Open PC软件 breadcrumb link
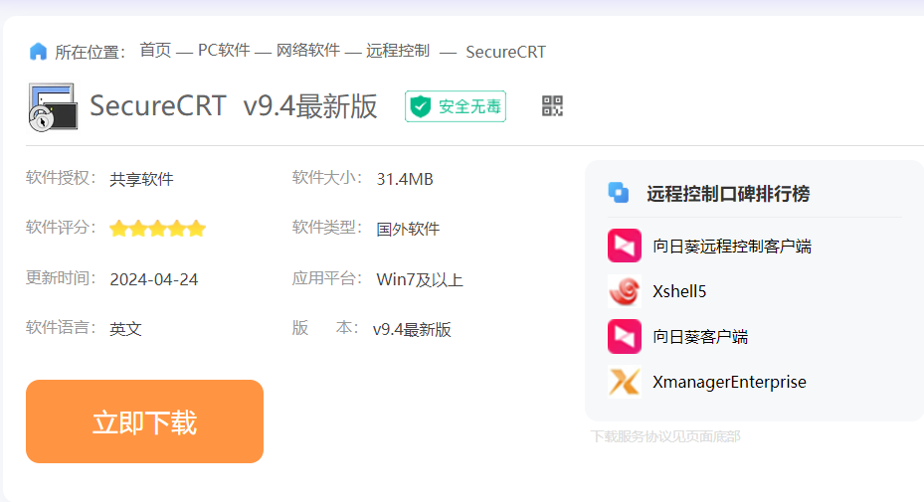The width and height of the screenshot is (924, 502). click(224, 50)
